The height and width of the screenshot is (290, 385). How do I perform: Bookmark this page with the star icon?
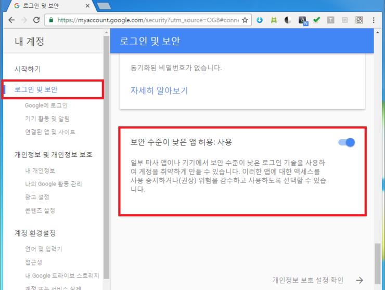coord(245,20)
